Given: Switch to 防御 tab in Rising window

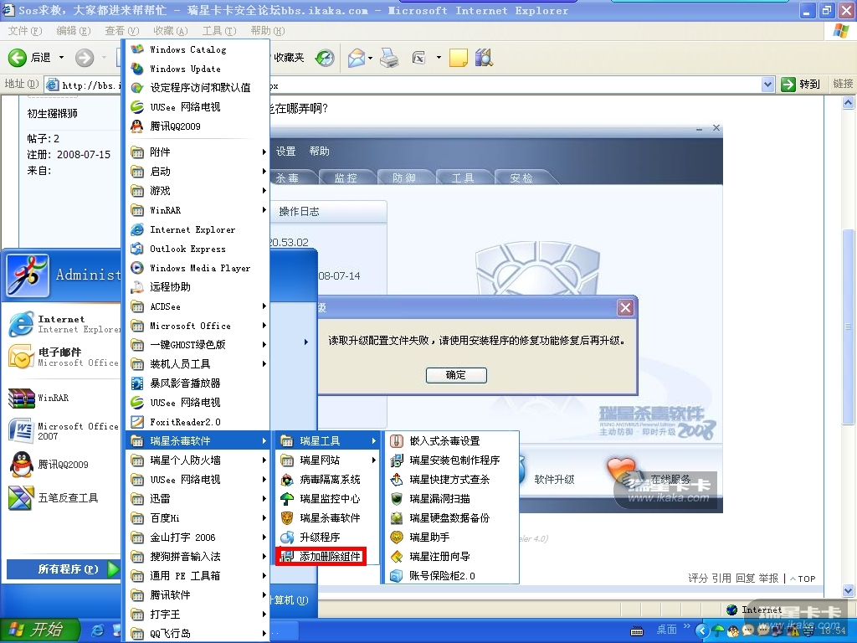Looking at the screenshot, I should [404, 177].
